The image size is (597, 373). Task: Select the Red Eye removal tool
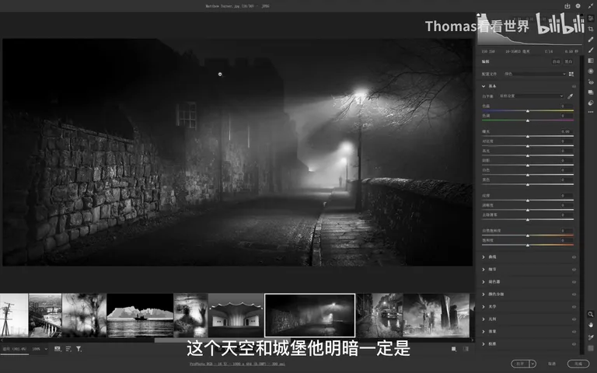(591, 82)
